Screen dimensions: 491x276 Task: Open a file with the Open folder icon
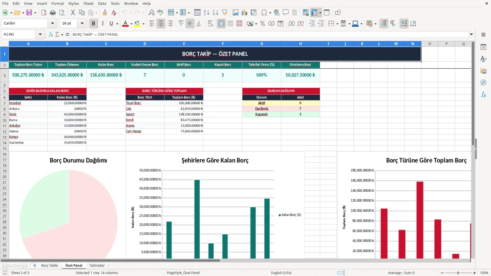click(16, 13)
